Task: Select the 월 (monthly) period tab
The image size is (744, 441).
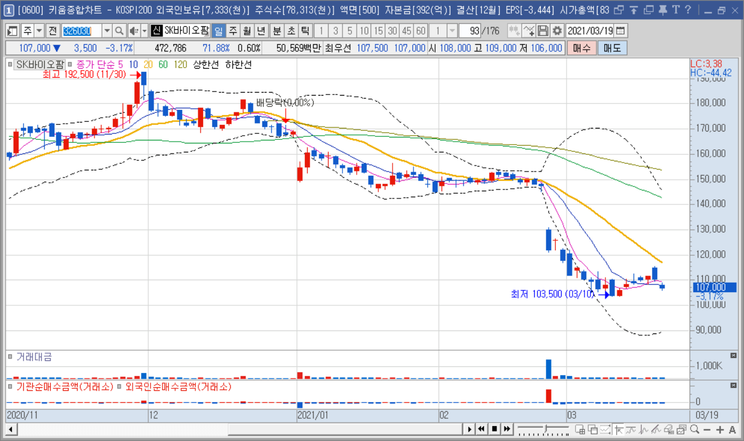Action: 247,31
